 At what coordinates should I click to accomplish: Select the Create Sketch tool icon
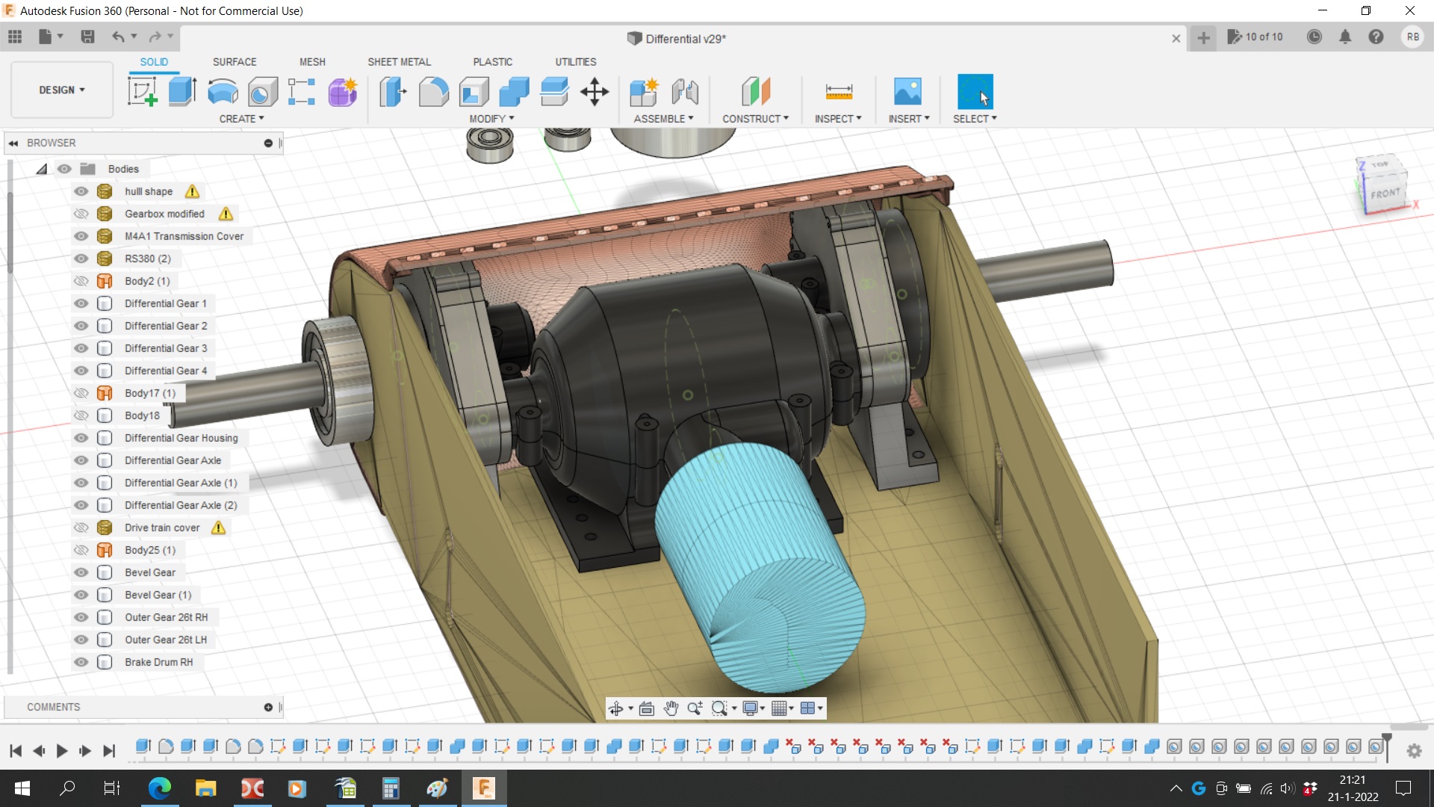[x=142, y=92]
